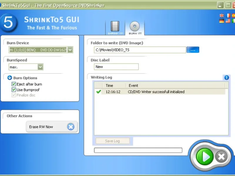Toggle Use Burnproof checkbox
235x176 pixels.
click(x=14, y=90)
